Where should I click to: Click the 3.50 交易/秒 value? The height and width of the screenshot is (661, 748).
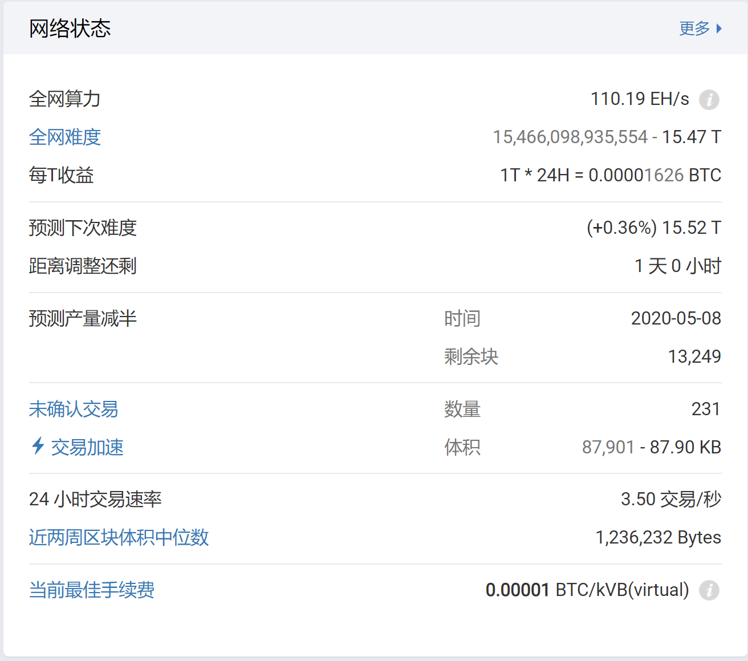[x=671, y=499]
